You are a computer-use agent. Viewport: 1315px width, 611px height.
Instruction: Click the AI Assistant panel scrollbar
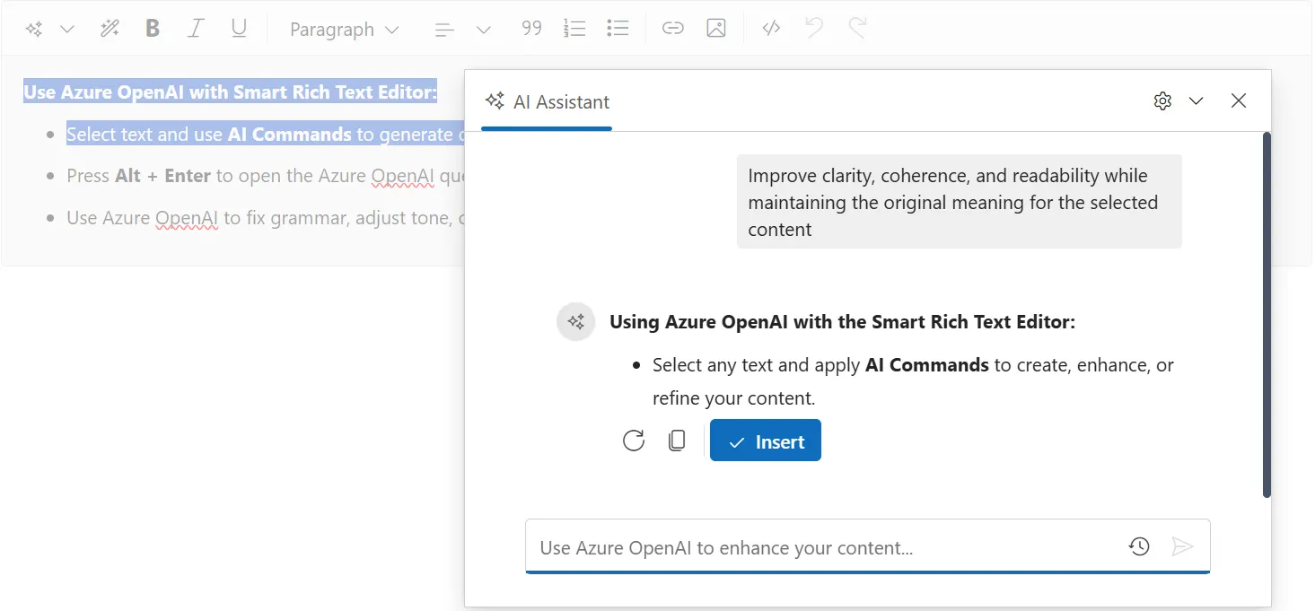[1267, 314]
